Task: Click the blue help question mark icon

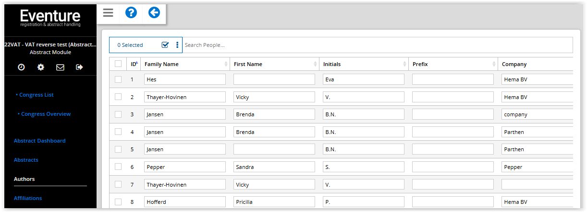Action: [x=131, y=13]
